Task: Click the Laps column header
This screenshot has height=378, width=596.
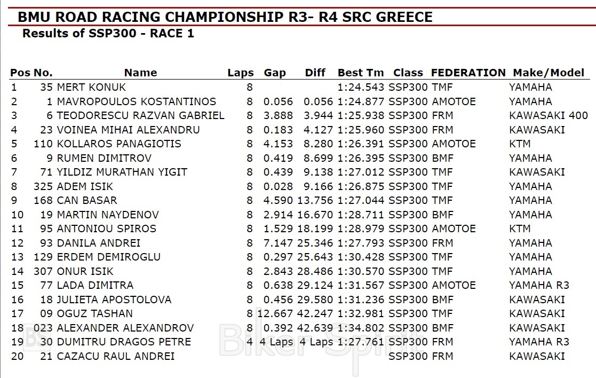Action: pos(241,73)
